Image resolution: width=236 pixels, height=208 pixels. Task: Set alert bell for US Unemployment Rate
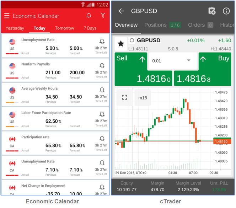coord(102,41)
